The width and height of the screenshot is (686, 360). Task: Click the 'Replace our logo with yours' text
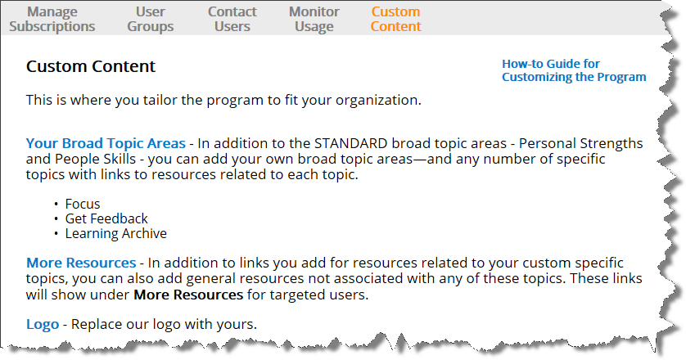point(164,324)
